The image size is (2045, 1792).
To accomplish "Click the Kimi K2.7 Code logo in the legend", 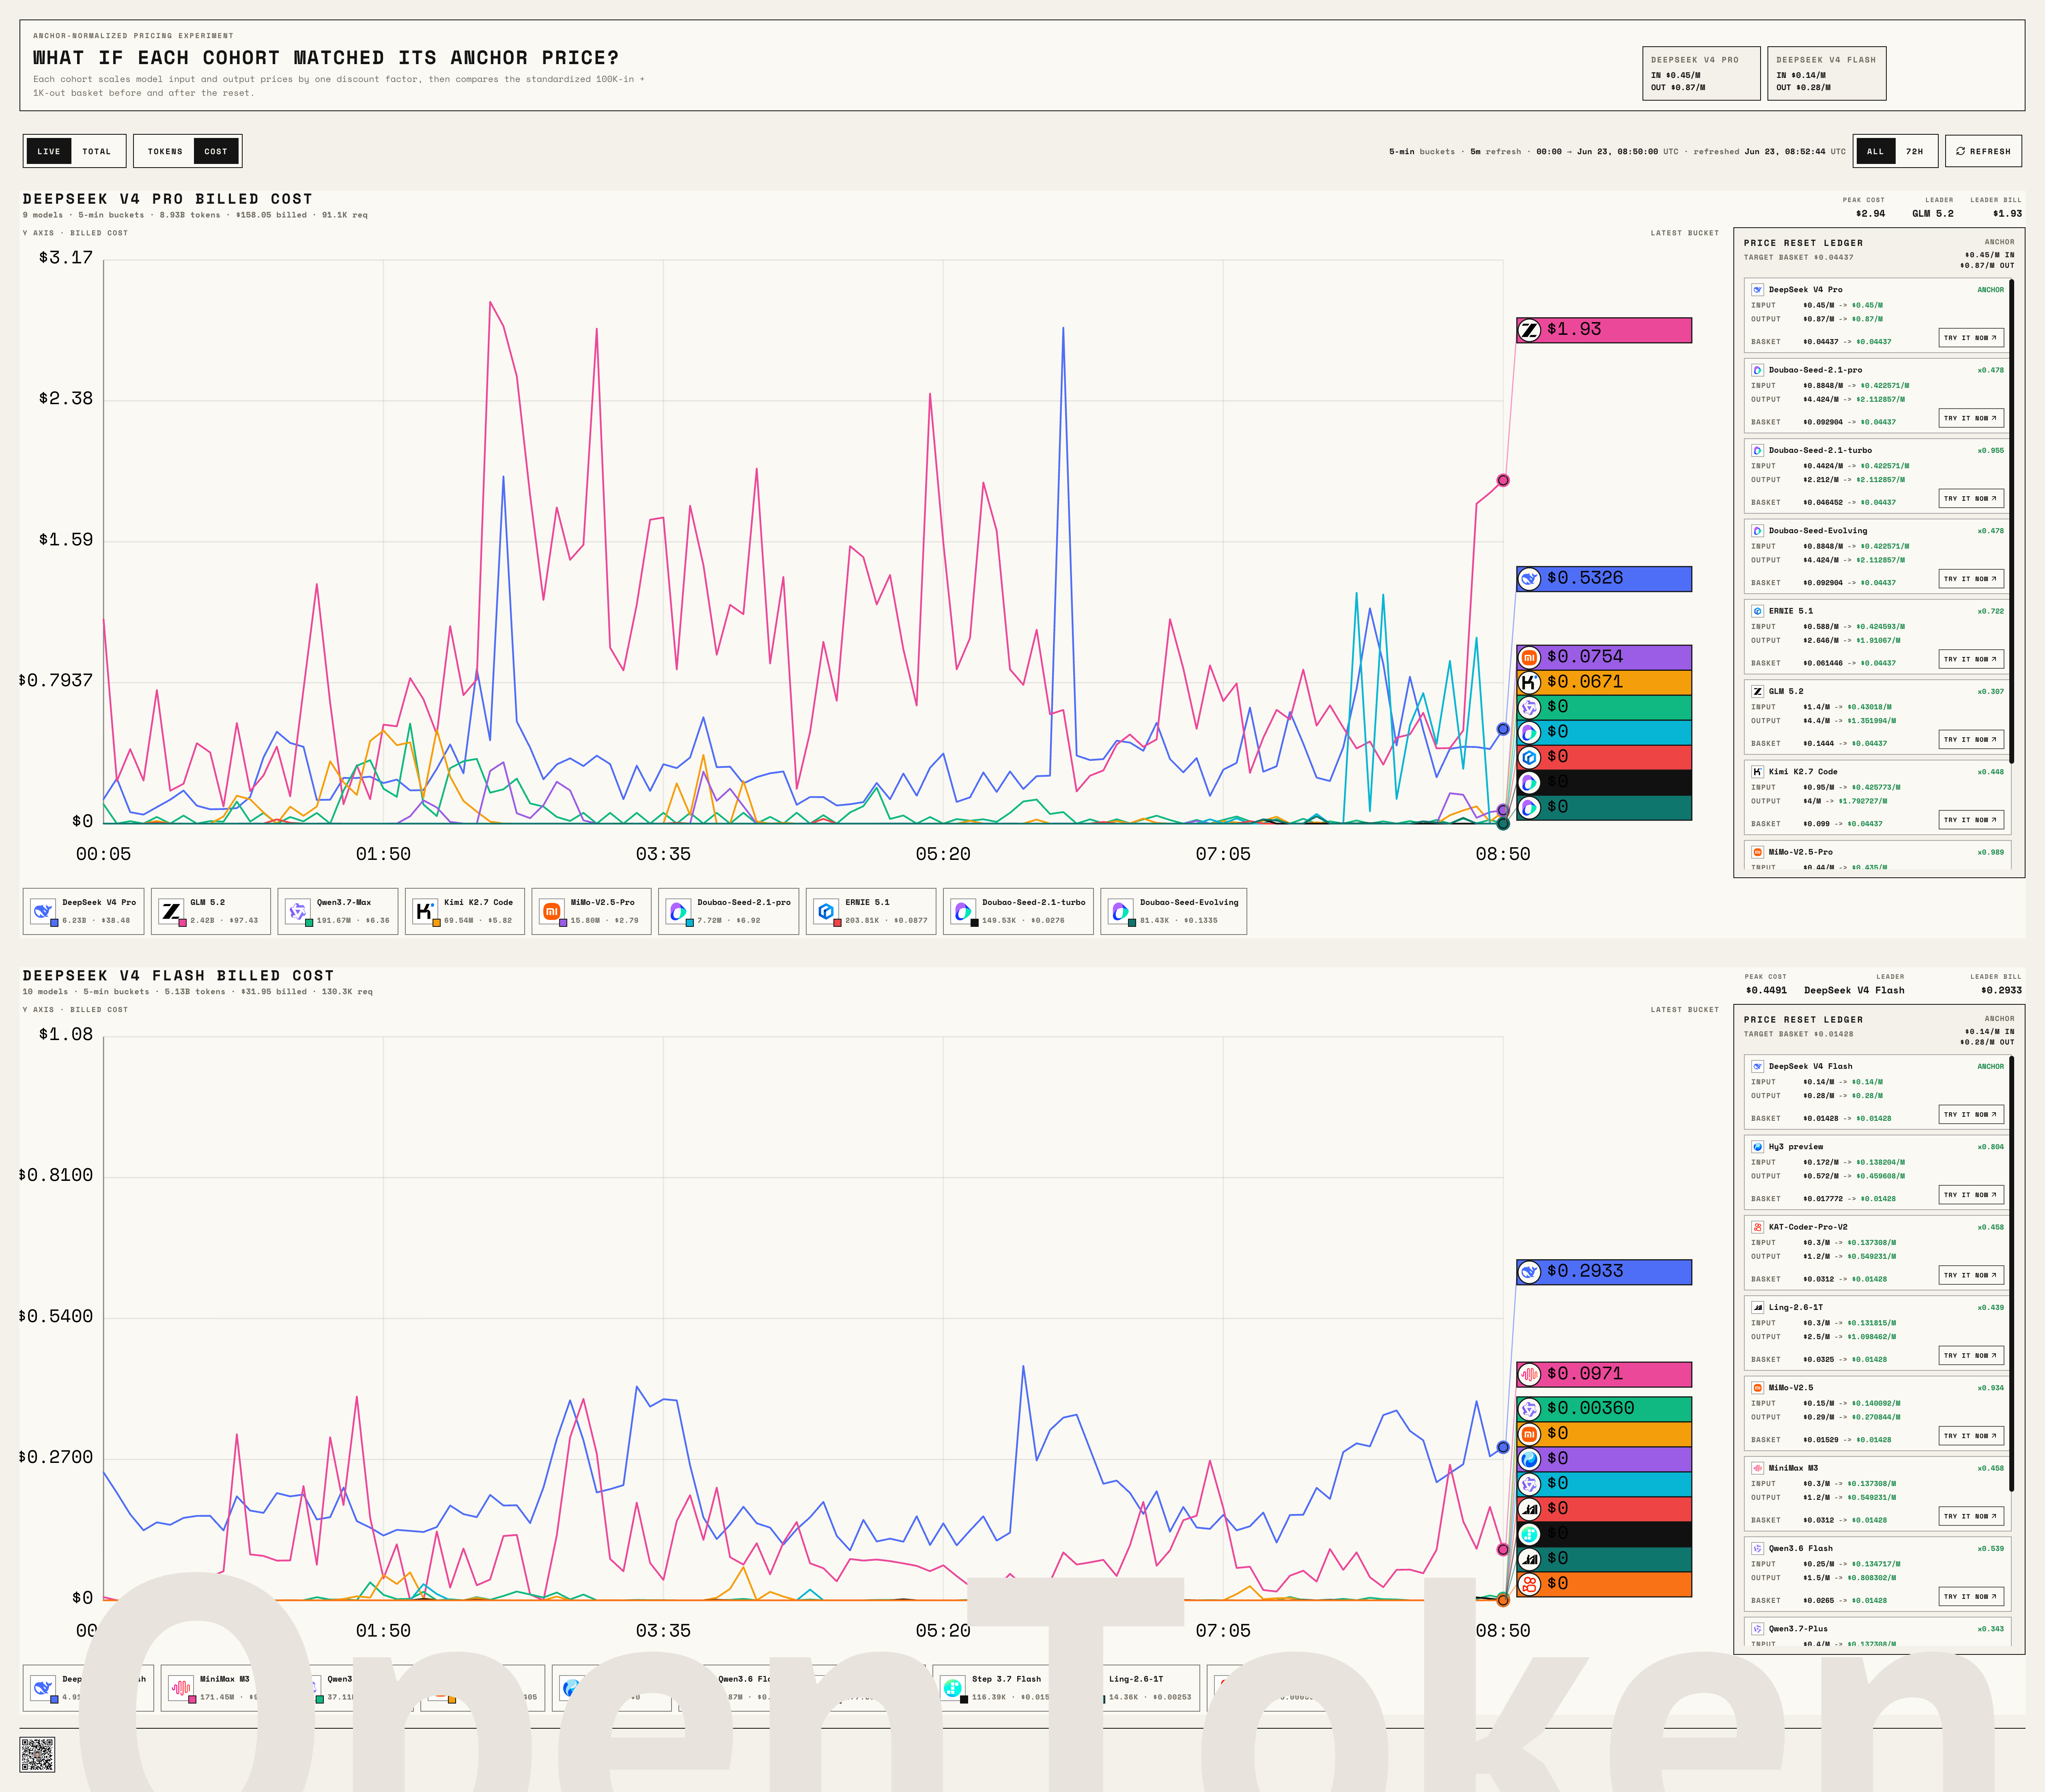I will click(425, 911).
